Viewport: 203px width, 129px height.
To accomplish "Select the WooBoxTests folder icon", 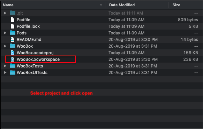I will pos(13,66).
